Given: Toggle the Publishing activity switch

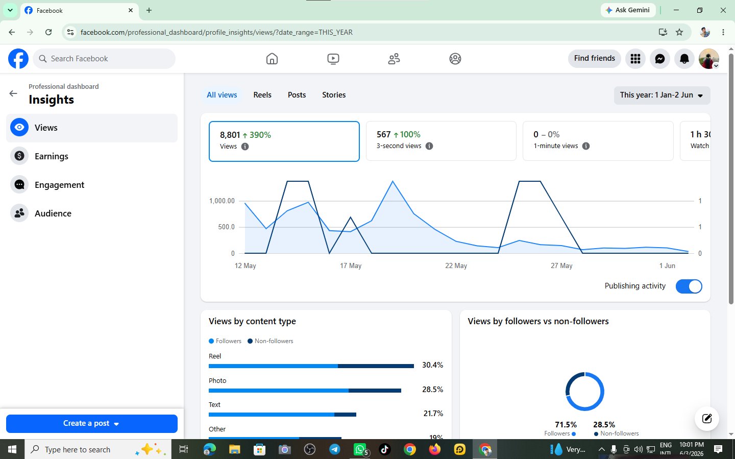Looking at the screenshot, I should tap(689, 286).
